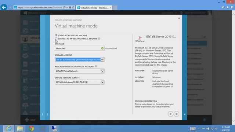Open Internet Explorer from taskbar
Screen dimensions: 235x132
pyautogui.click(x=9, y=129)
